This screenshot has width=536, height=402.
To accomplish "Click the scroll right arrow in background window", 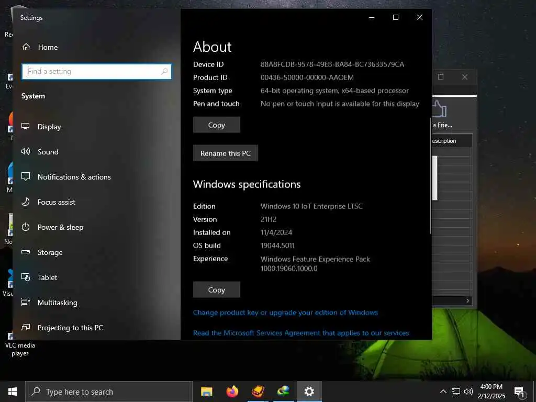I will [468, 301].
